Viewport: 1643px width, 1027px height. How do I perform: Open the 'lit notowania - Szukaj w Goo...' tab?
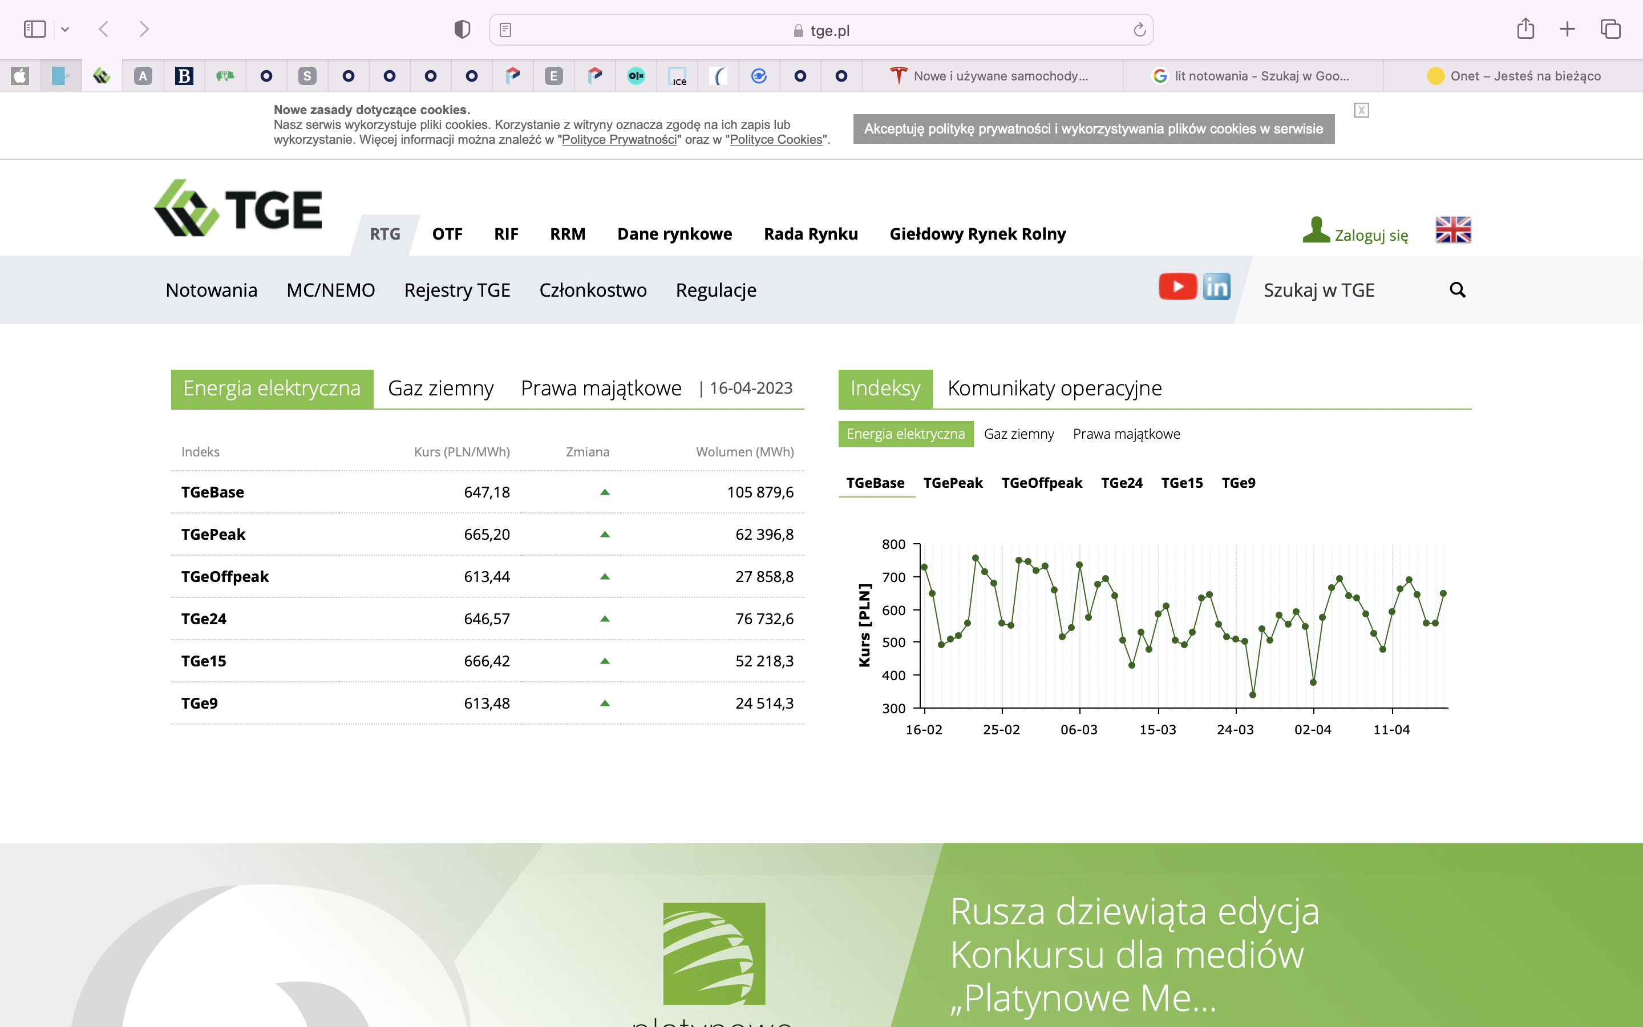pos(1253,76)
